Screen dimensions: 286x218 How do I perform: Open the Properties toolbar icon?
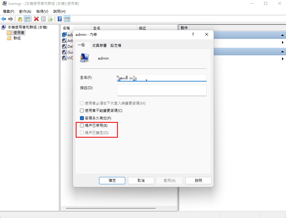[x=43, y=19]
